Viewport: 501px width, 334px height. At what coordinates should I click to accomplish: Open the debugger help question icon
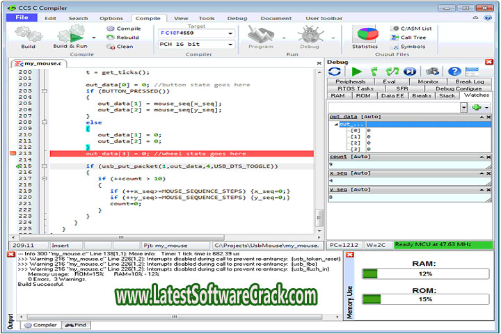coord(454,71)
